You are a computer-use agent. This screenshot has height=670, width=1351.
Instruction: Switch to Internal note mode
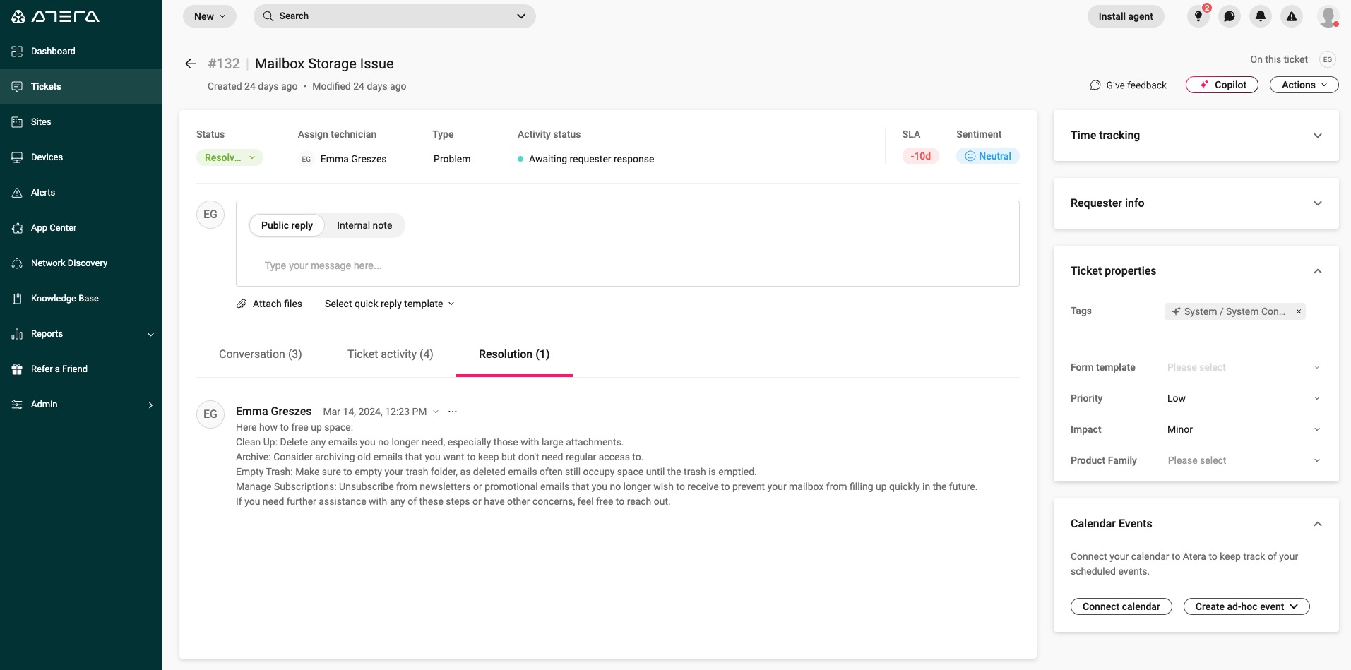point(364,225)
